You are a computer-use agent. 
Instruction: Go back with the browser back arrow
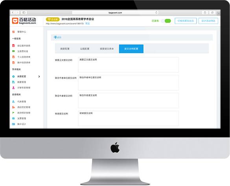[x=13, y=13]
